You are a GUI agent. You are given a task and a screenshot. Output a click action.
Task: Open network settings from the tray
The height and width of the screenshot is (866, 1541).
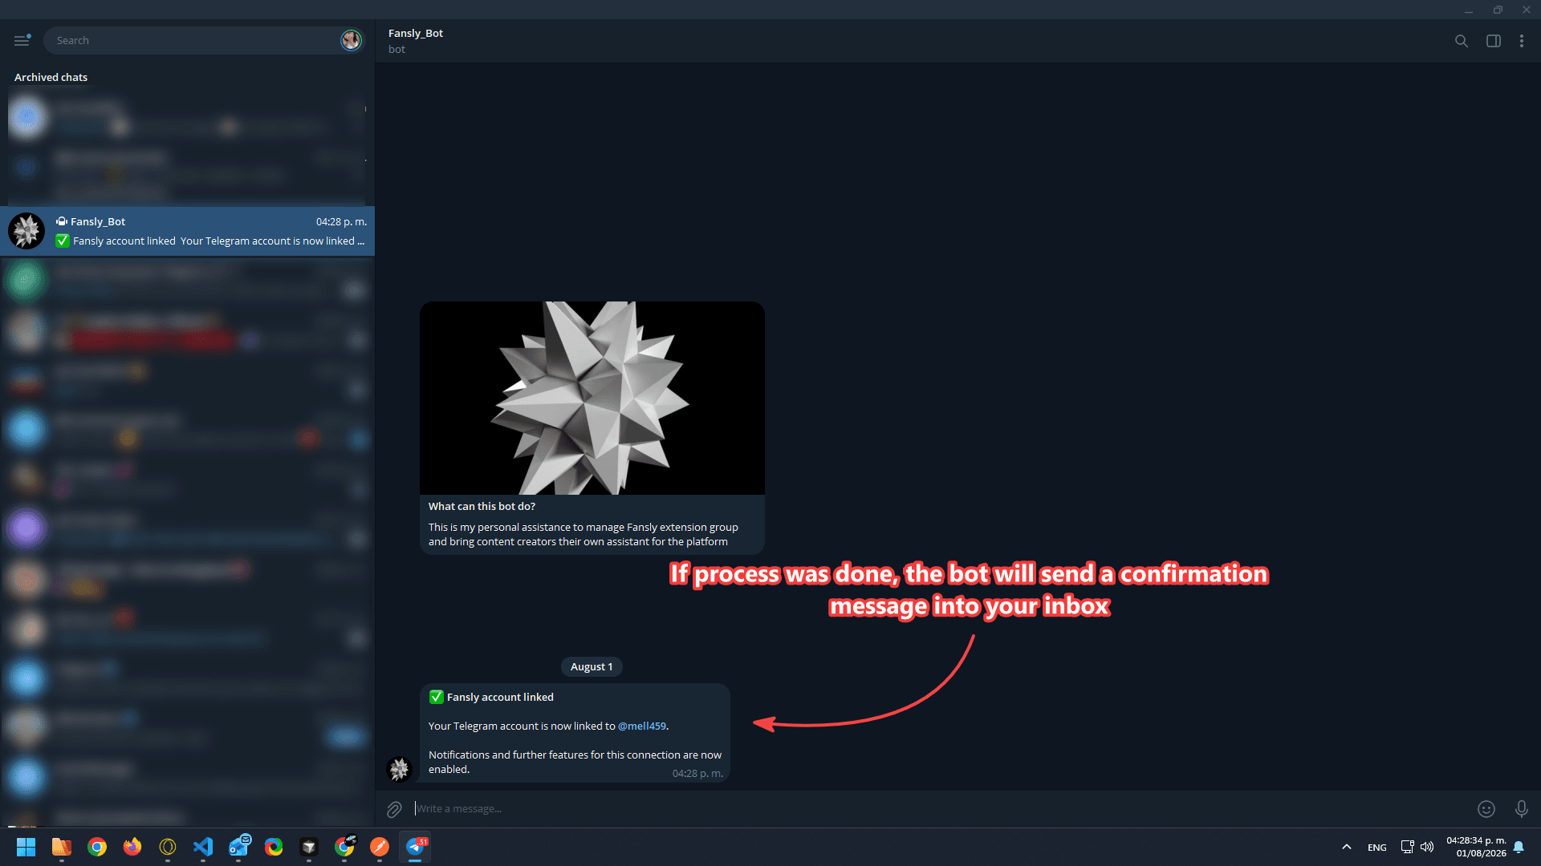click(1407, 847)
